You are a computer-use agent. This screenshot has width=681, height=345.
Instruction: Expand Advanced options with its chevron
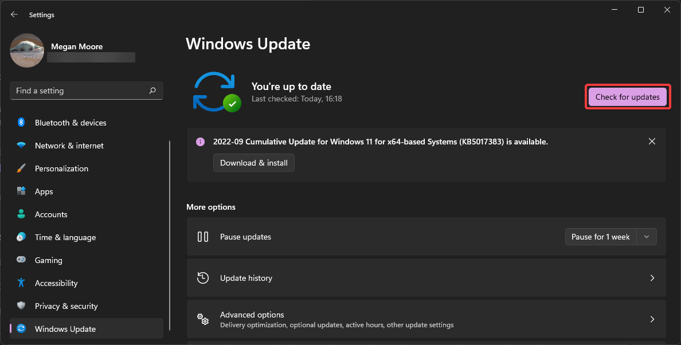652,319
